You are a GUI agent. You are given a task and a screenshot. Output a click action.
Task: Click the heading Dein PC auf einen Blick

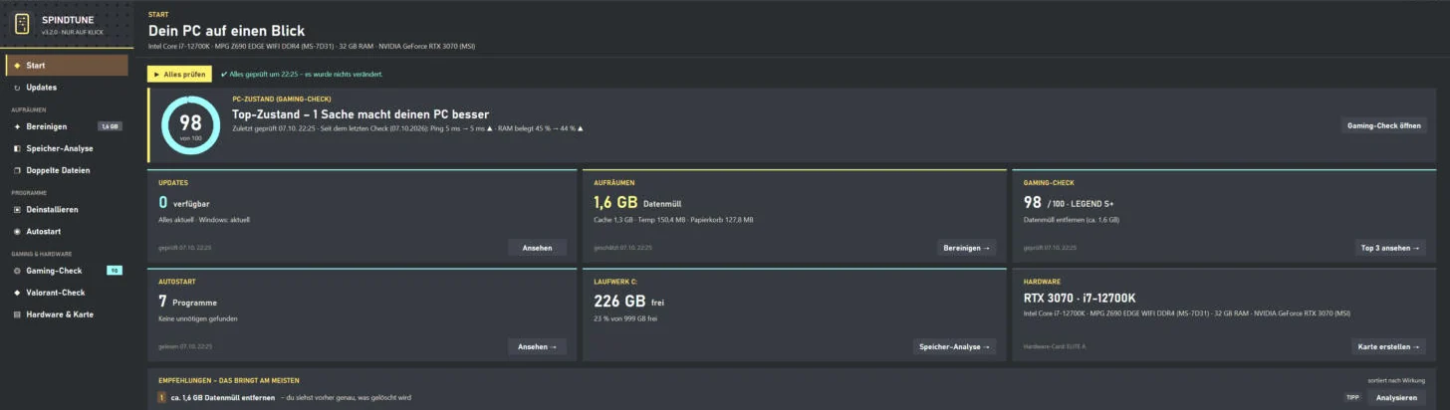coord(227,31)
